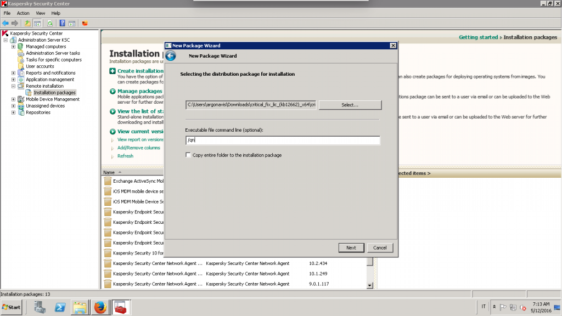Click Select... to browse for package
The image size is (562, 316).
350,105
